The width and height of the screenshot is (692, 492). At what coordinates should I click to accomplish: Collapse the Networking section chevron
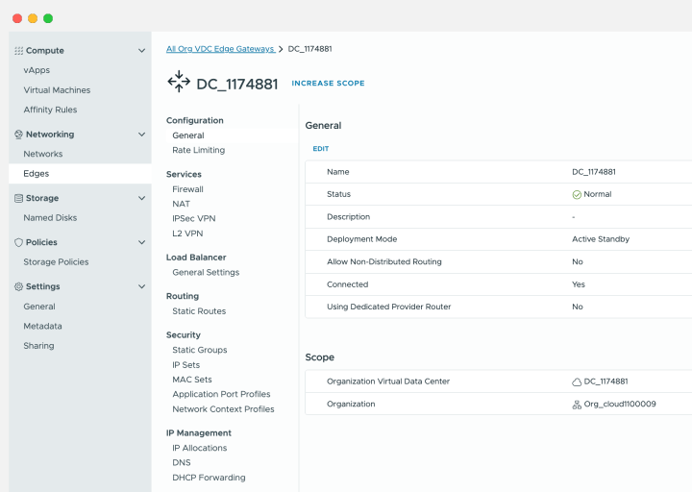coord(141,135)
